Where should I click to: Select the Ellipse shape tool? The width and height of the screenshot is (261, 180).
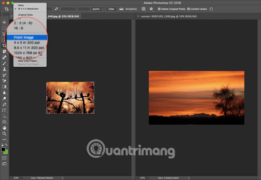(x=4, y=122)
